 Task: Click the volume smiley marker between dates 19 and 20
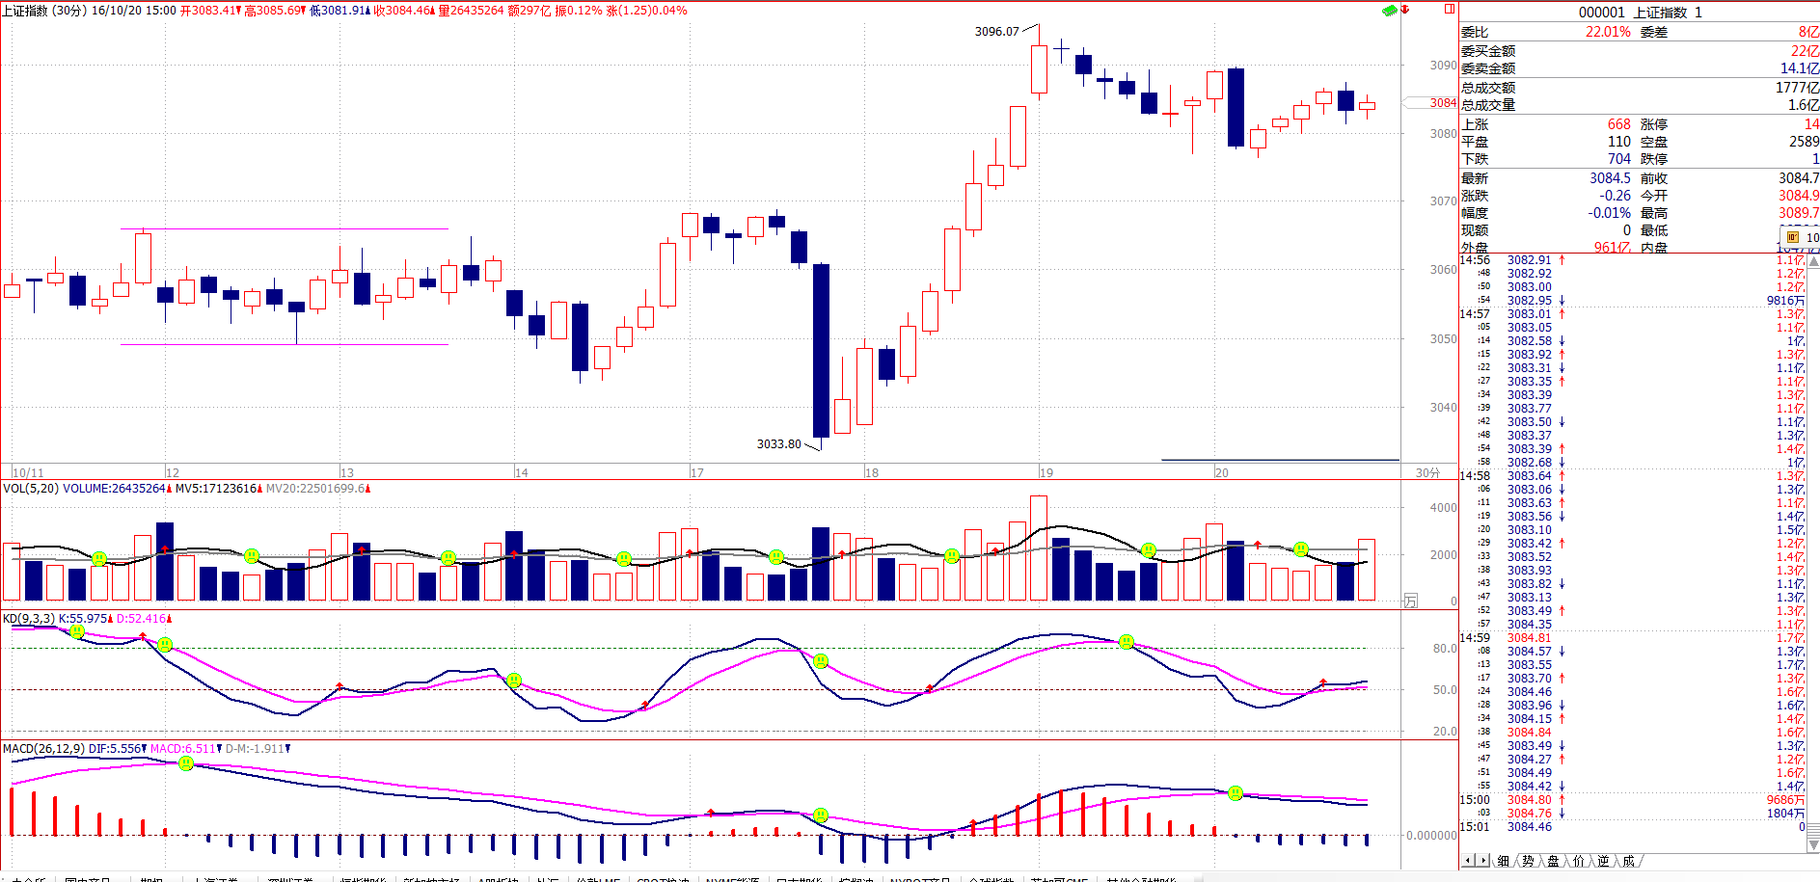pyautogui.click(x=1148, y=550)
